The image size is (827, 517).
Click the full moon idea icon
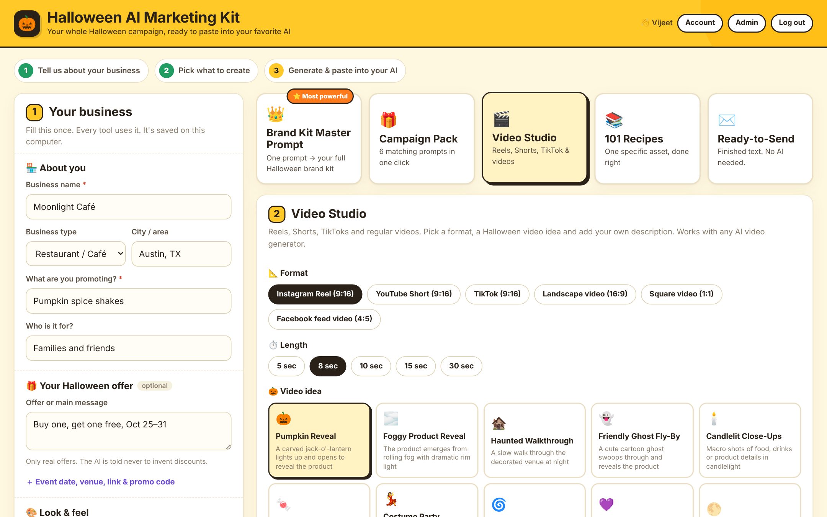pyautogui.click(x=714, y=509)
